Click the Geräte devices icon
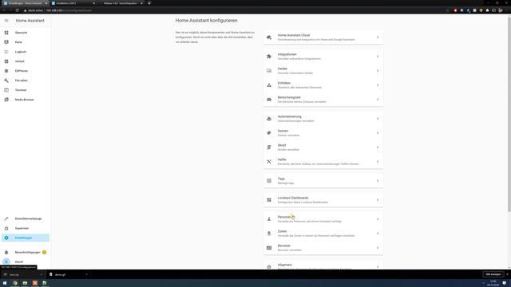This screenshot has height=287, width=511. click(x=269, y=71)
